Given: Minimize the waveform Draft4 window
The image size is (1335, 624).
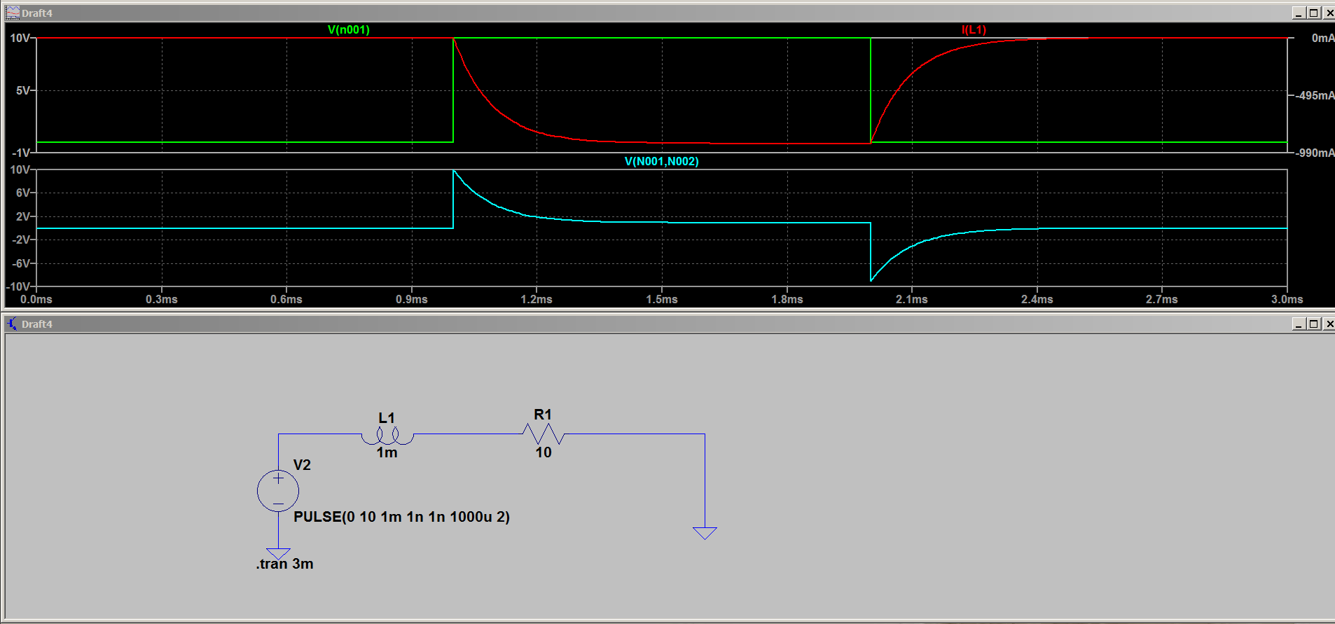Looking at the screenshot, I should (x=1299, y=13).
